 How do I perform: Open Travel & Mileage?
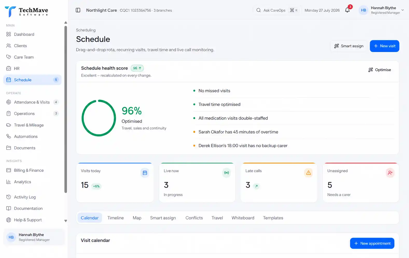click(x=32, y=125)
